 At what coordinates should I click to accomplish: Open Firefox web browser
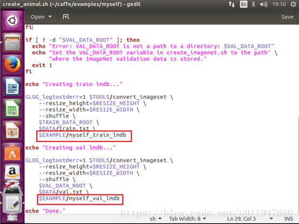12,64
